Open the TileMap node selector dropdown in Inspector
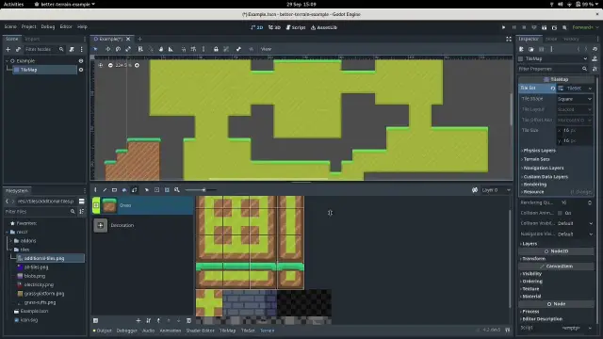 [x=554, y=58]
